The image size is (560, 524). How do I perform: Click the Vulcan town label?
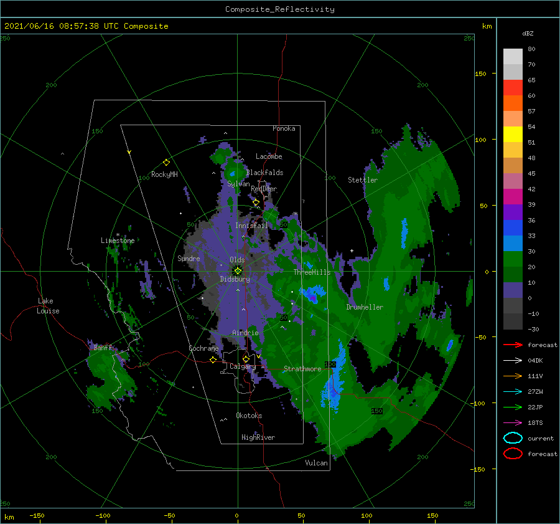pos(316,463)
